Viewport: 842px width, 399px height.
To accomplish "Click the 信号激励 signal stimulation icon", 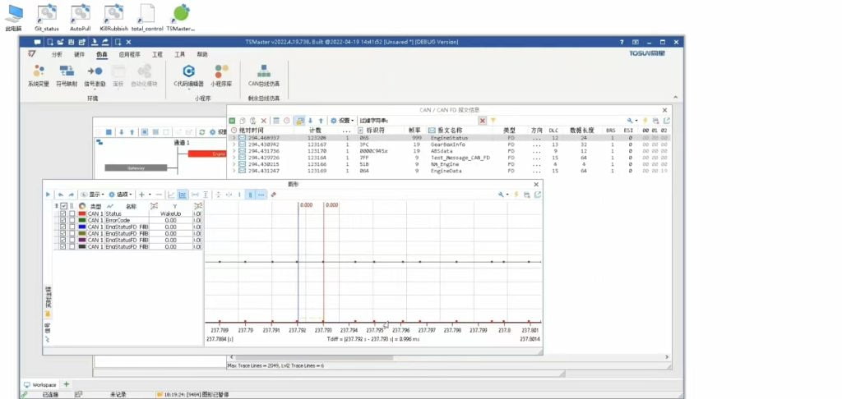I will click(x=95, y=72).
